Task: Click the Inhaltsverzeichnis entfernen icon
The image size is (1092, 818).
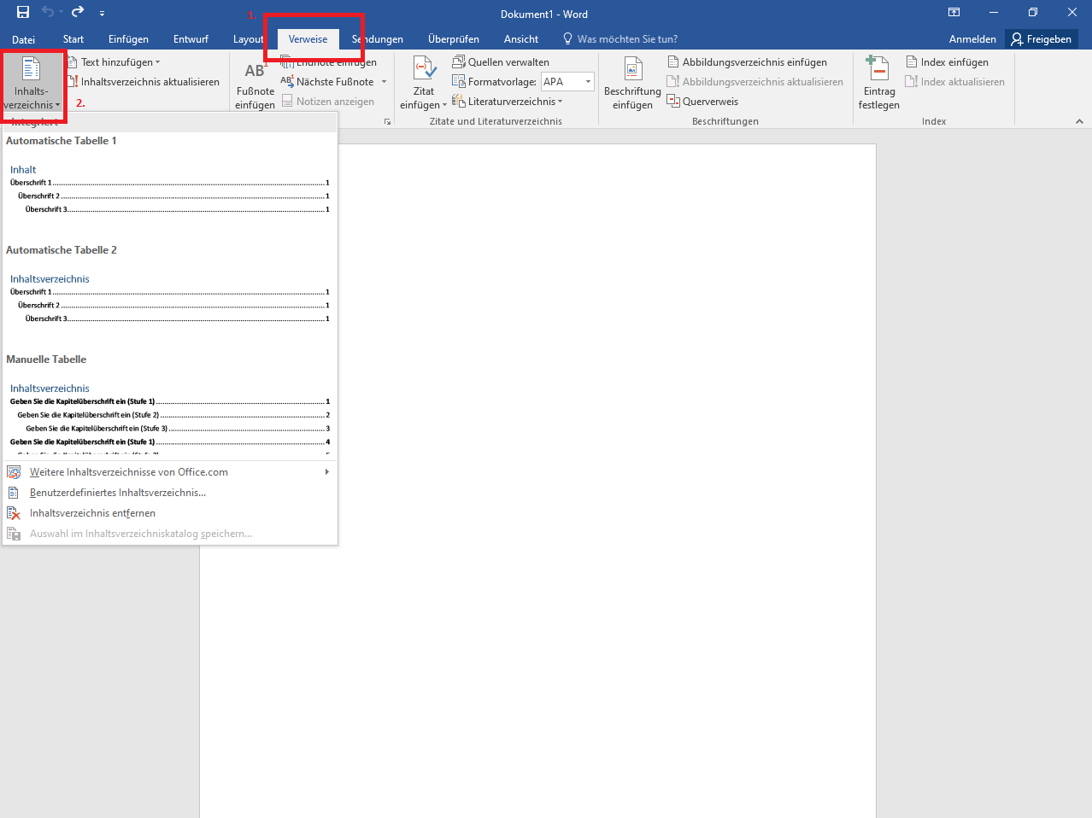Action: [x=14, y=513]
